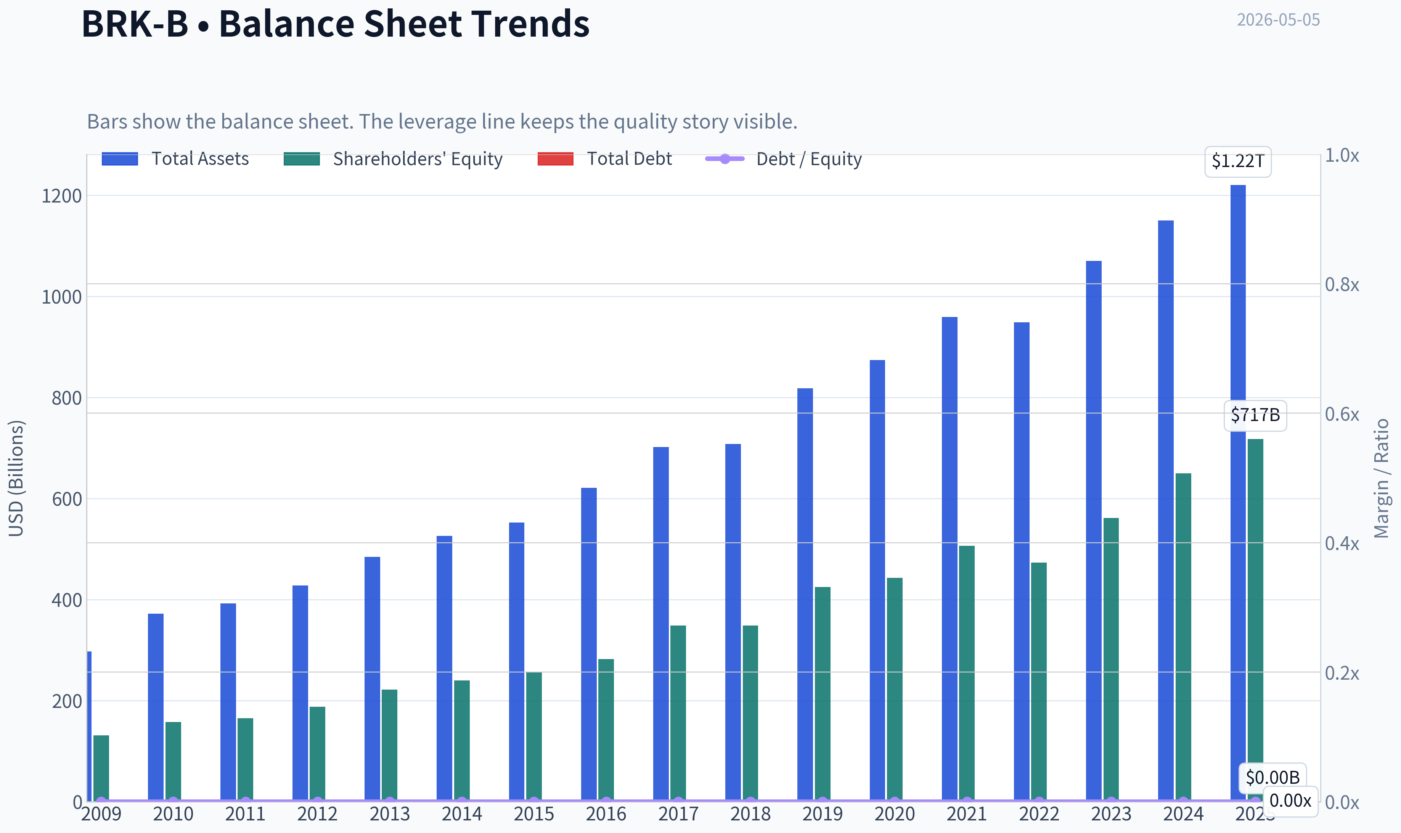Click the BRK-B Balance Sheet Trends title
The image size is (1401, 833).
pyautogui.click(x=336, y=24)
